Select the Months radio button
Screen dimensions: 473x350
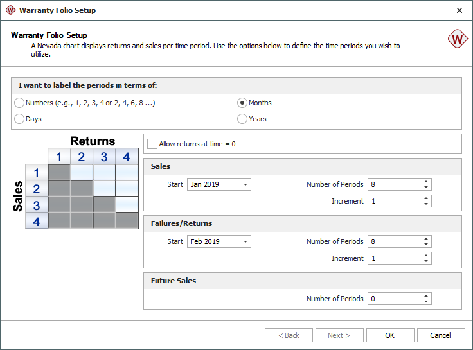tap(242, 103)
